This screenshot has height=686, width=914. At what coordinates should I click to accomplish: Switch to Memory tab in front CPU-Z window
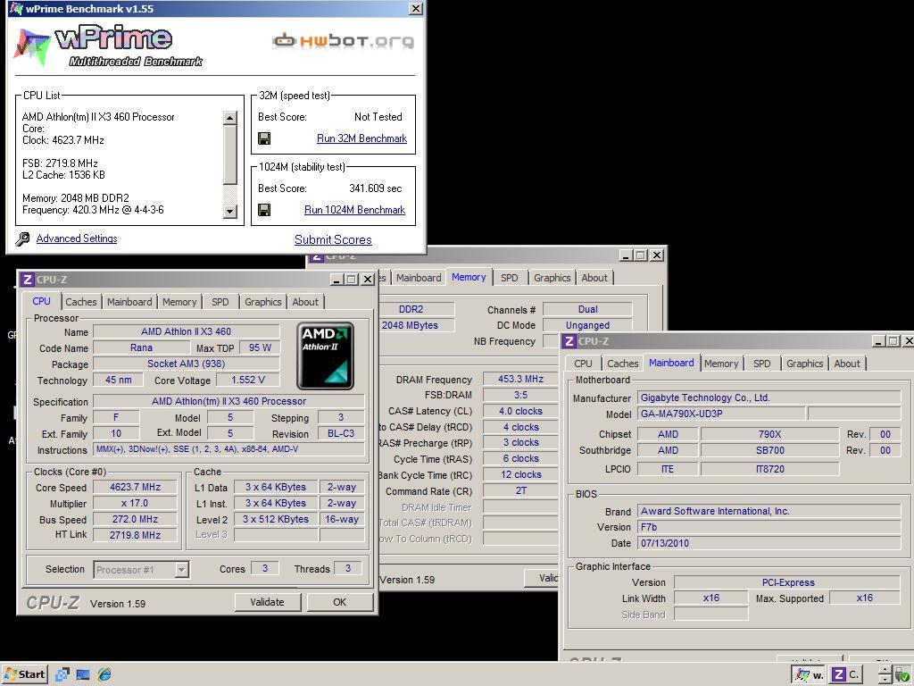click(x=179, y=302)
